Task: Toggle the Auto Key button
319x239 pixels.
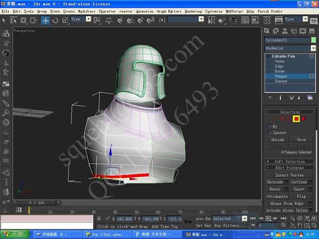Action: (x=203, y=218)
